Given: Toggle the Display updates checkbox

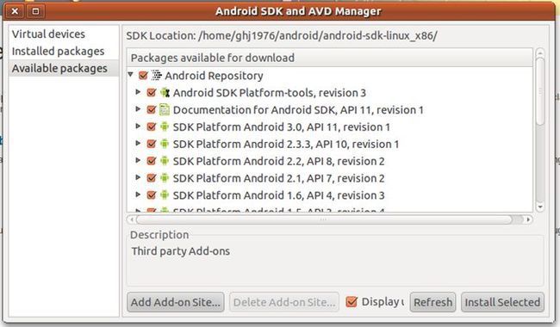Looking at the screenshot, I should [x=352, y=302].
